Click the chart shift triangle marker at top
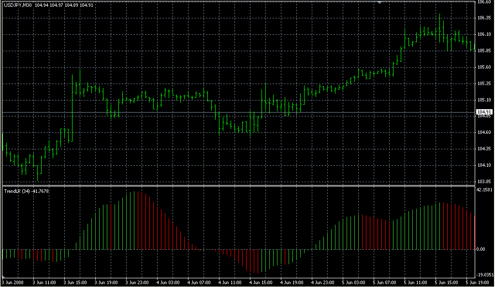Viewport: 495px width, 287px height. pos(380,2)
